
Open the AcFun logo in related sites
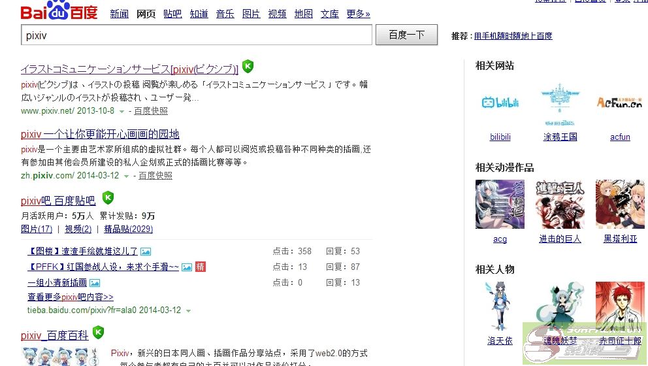[619, 103]
